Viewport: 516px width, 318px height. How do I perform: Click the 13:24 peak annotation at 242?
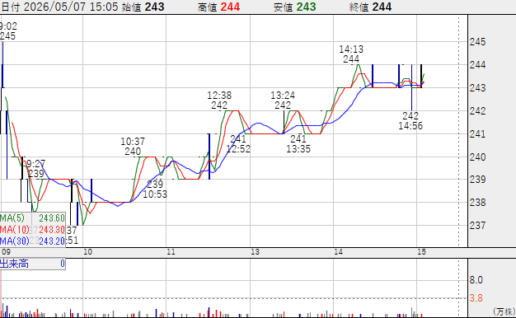point(283,100)
